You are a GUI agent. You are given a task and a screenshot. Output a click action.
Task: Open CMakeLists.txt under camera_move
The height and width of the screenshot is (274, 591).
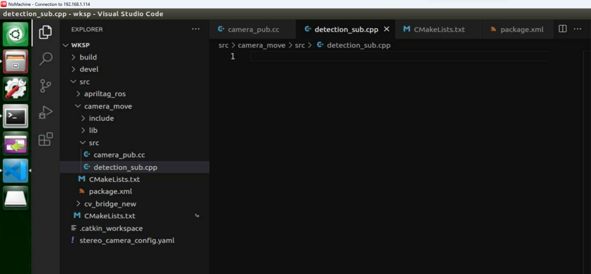134,179
